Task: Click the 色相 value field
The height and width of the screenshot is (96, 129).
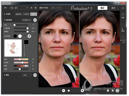Action: [x=33, y=59]
